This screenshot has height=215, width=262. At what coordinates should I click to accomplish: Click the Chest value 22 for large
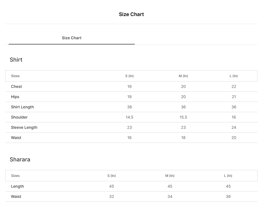(x=234, y=86)
